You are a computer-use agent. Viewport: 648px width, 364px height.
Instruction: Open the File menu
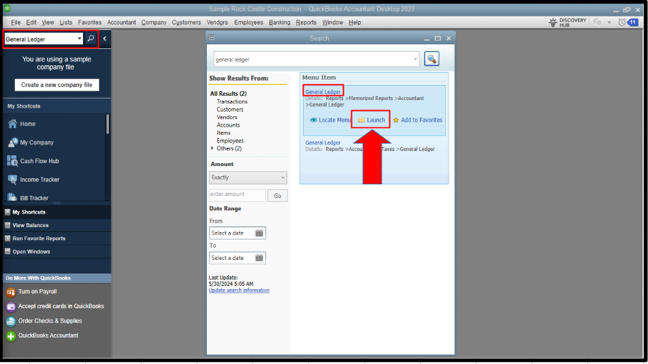(x=16, y=22)
